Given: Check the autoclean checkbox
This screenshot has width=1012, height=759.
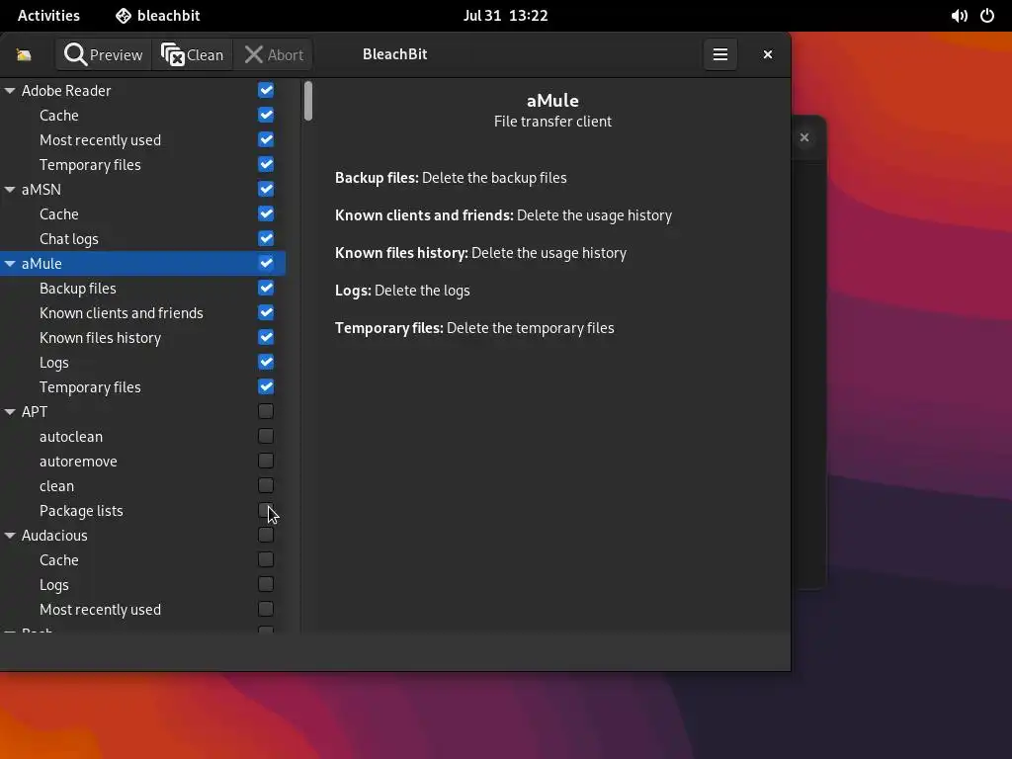Looking at the screenshot, I should click(266, 436).
